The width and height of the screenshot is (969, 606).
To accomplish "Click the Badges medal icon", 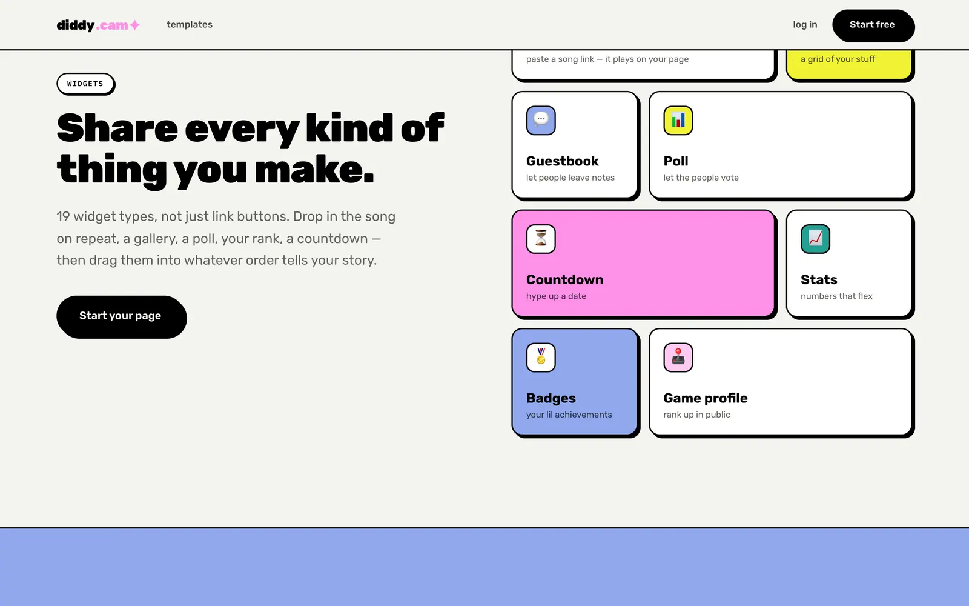I will coord(541,358).
